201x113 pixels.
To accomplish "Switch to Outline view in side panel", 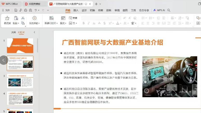I will pyautogui.click(x=13, y=32).
